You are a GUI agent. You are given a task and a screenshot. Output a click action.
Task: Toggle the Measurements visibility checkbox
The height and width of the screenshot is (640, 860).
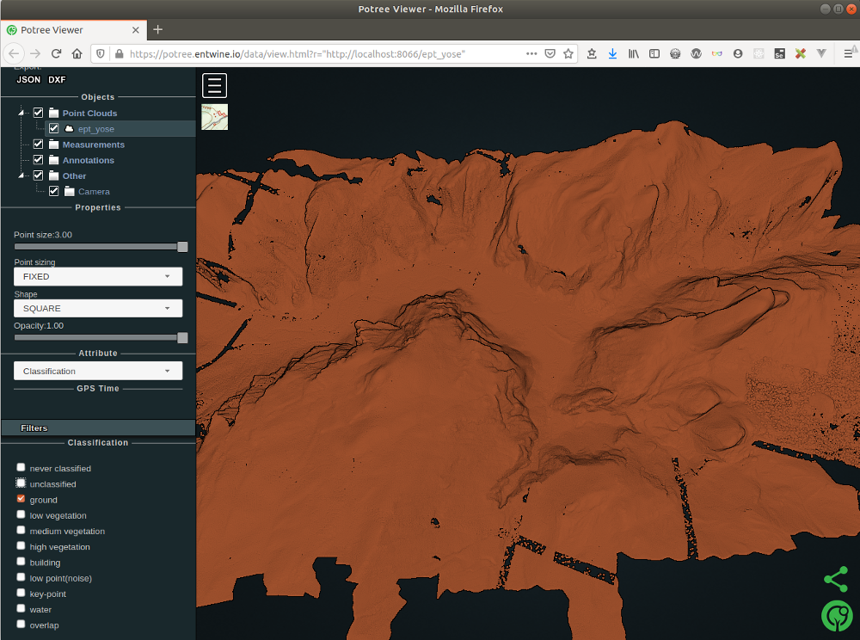[38, 145]
